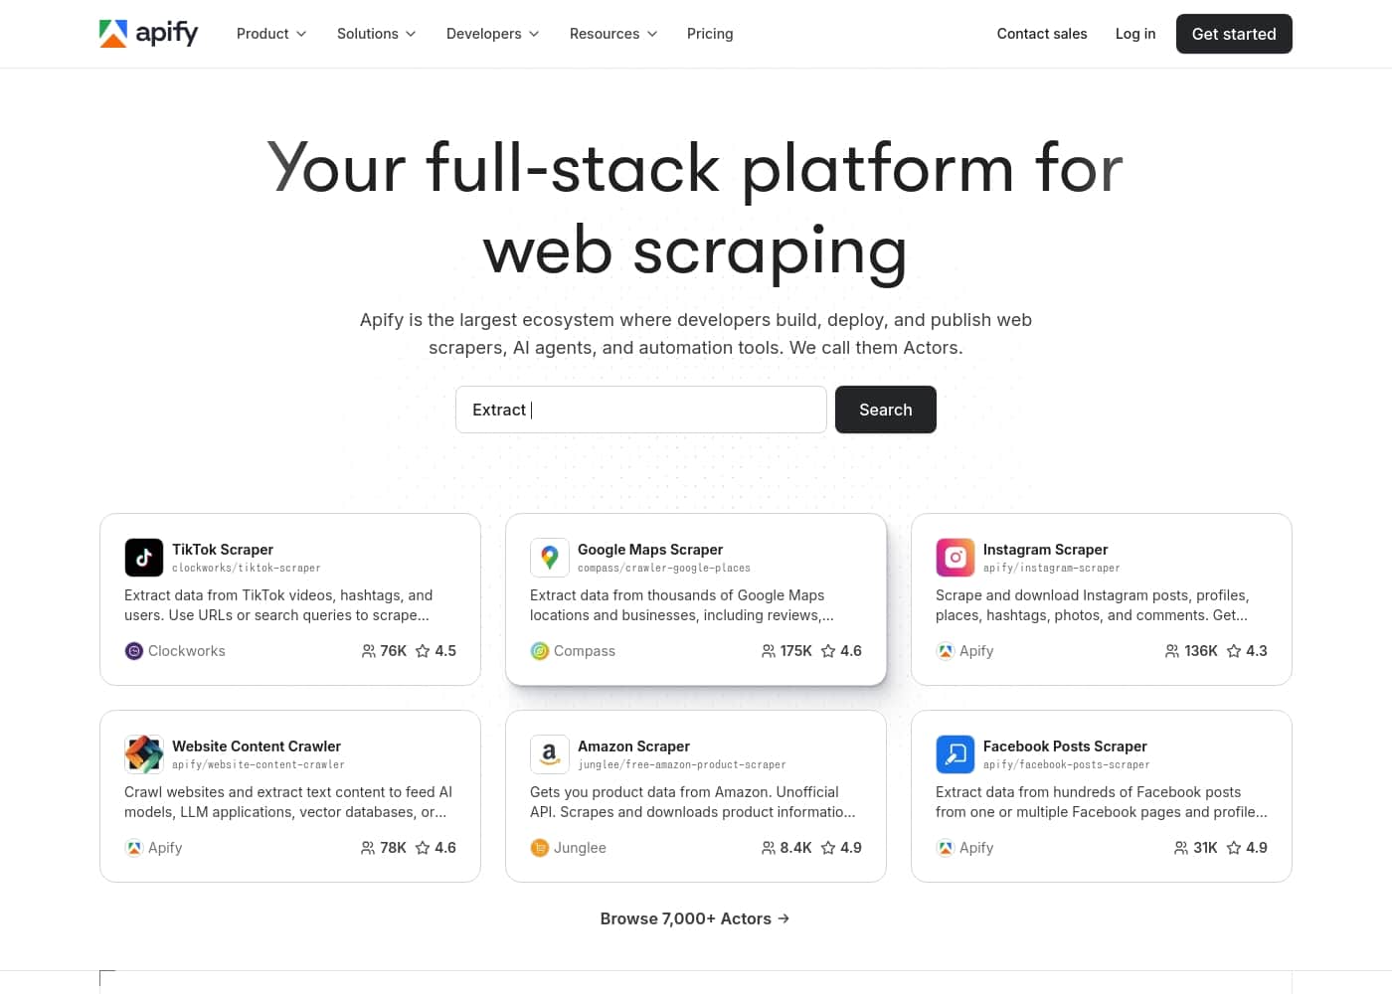Open the Pricing page

click(x=710, y=34)
